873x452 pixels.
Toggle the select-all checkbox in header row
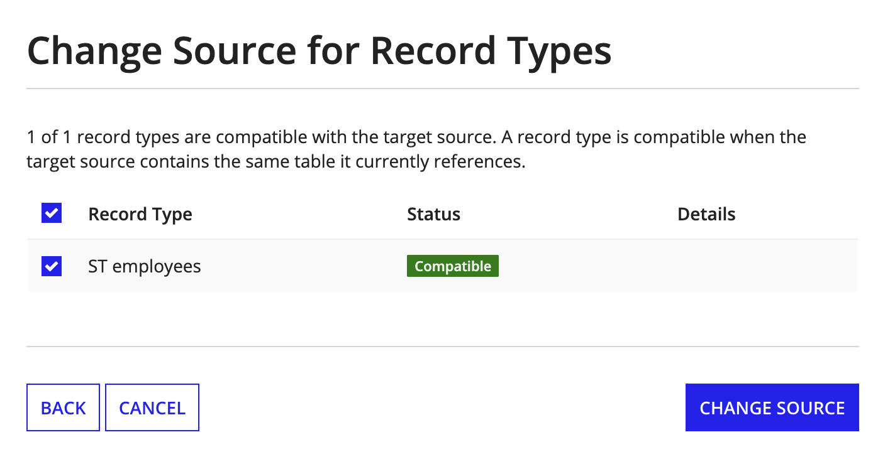click(52, 213)
